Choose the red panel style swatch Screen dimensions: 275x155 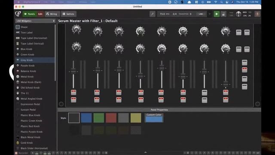click(x=111, y=118)
